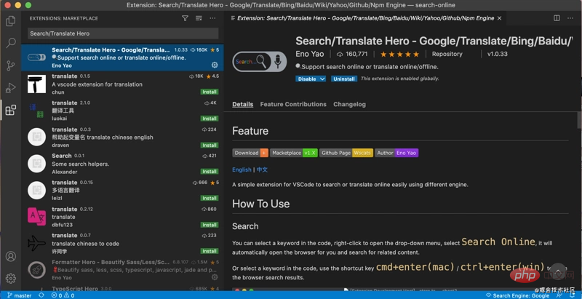Click airplane icon of translate chinese to code

(x=37, y=244)
